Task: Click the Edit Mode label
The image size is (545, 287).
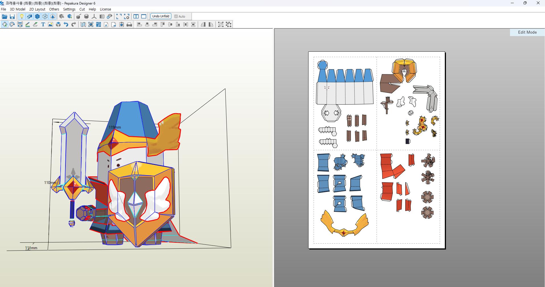Action: point(527,32)
